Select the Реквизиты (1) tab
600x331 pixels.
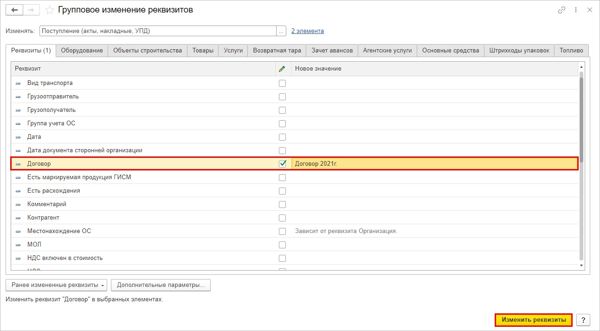(x=31, y=50)
